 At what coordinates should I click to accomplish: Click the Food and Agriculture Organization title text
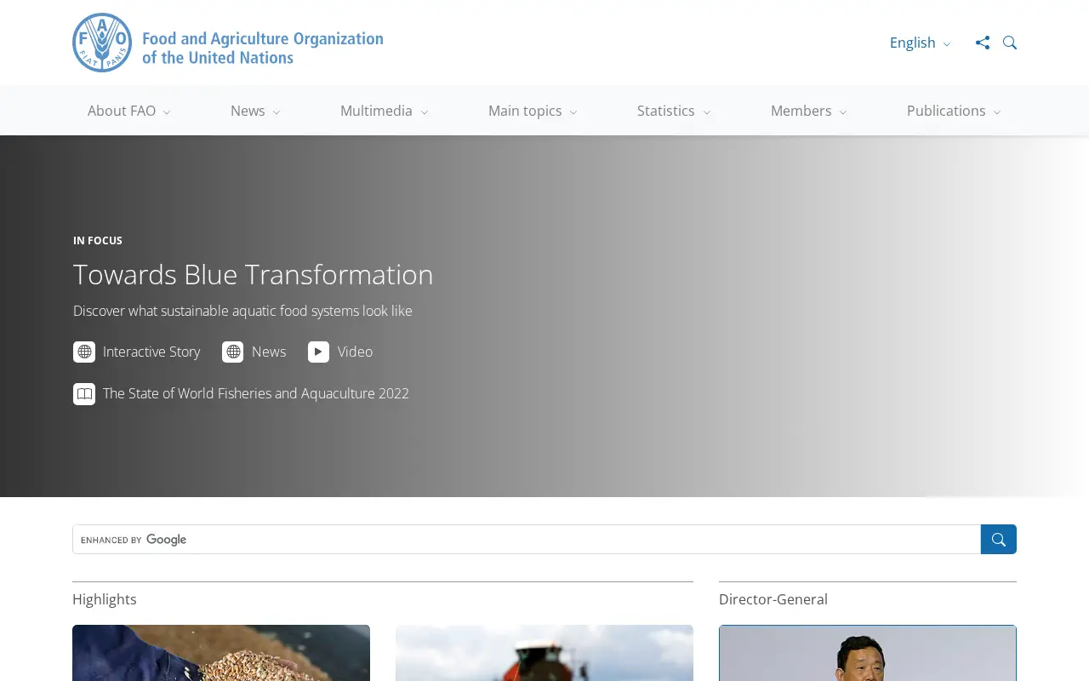click(262, 48)
